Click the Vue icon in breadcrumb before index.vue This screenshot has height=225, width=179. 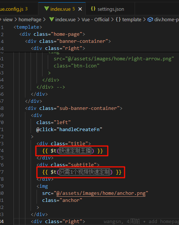(x=51, y=19)
